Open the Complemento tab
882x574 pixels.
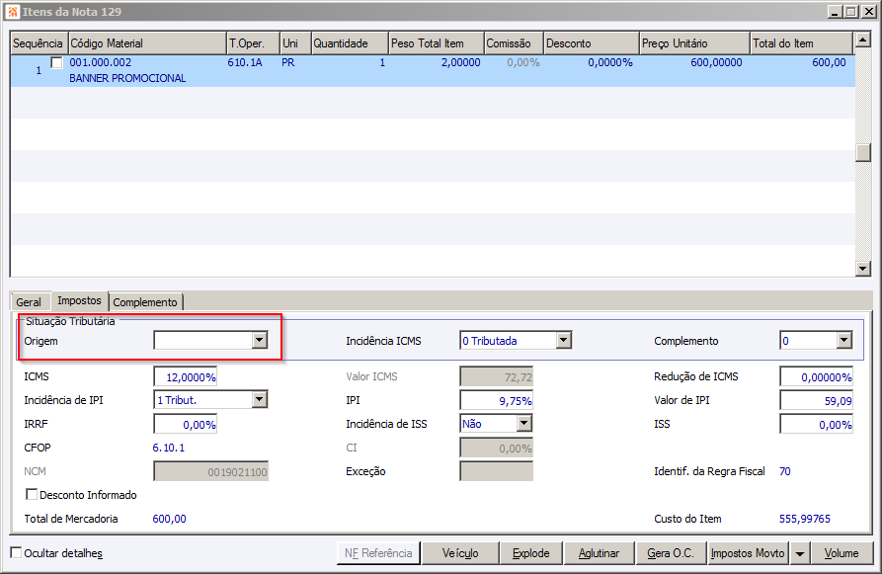pos(145,302)
